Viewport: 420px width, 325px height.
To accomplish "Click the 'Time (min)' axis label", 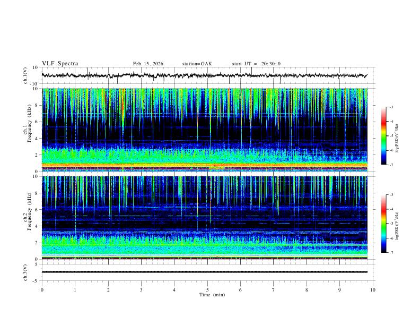I will tap(212, 295).
